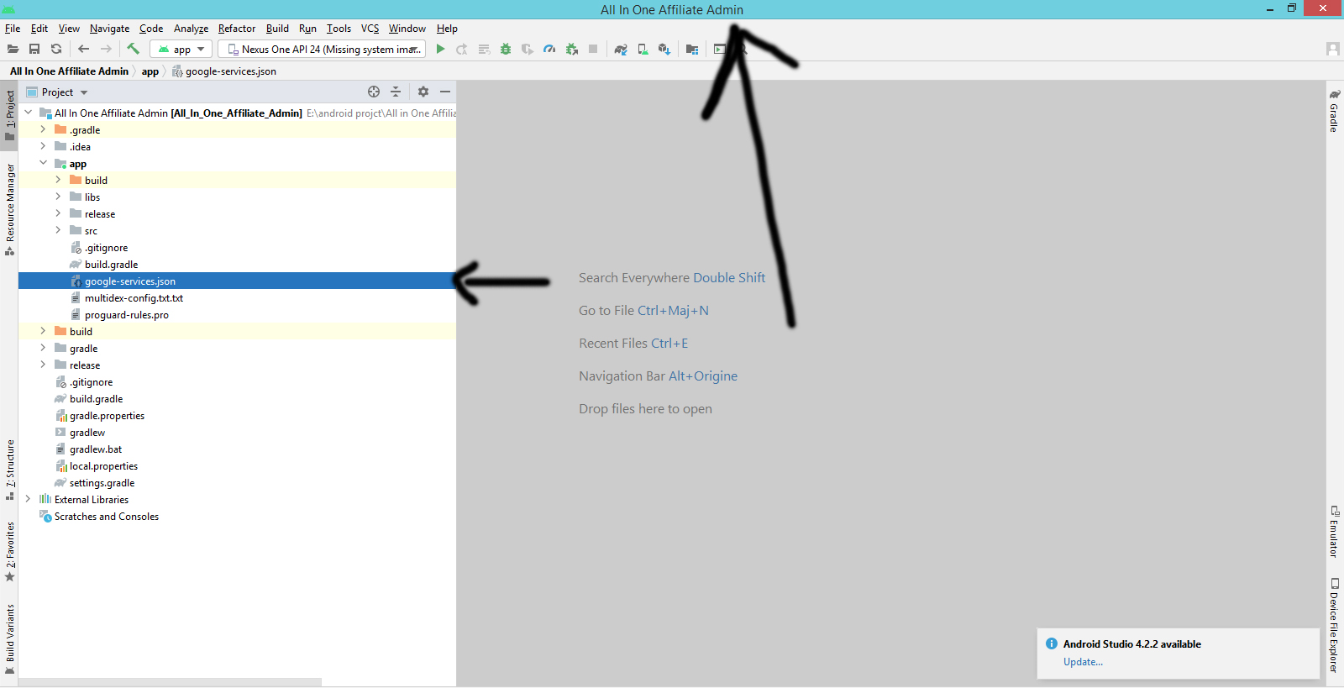Open the Tools menu
The image size is (1344, 688).
coord(339,29)
